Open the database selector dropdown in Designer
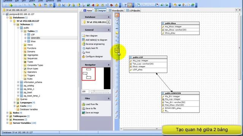This screenshot has height=136, width=243. click(108, 22)
